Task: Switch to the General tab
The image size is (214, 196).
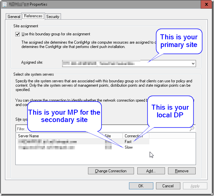Action: (x=14, y=17)
